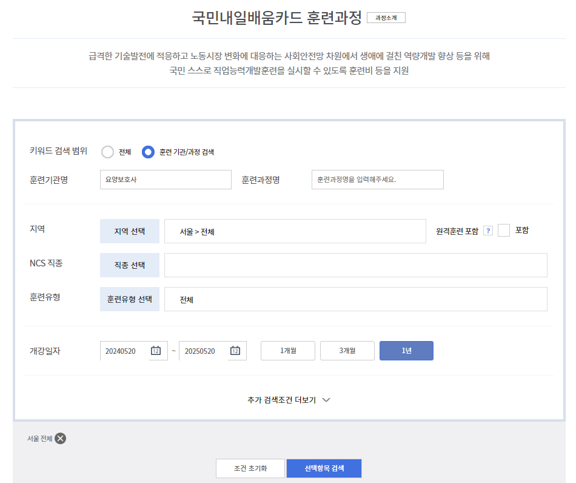Image resolution: width=576 pixels, height=483 pixels.
Task: Click the 훈련과정명 input field
Action: click(377, 180)
